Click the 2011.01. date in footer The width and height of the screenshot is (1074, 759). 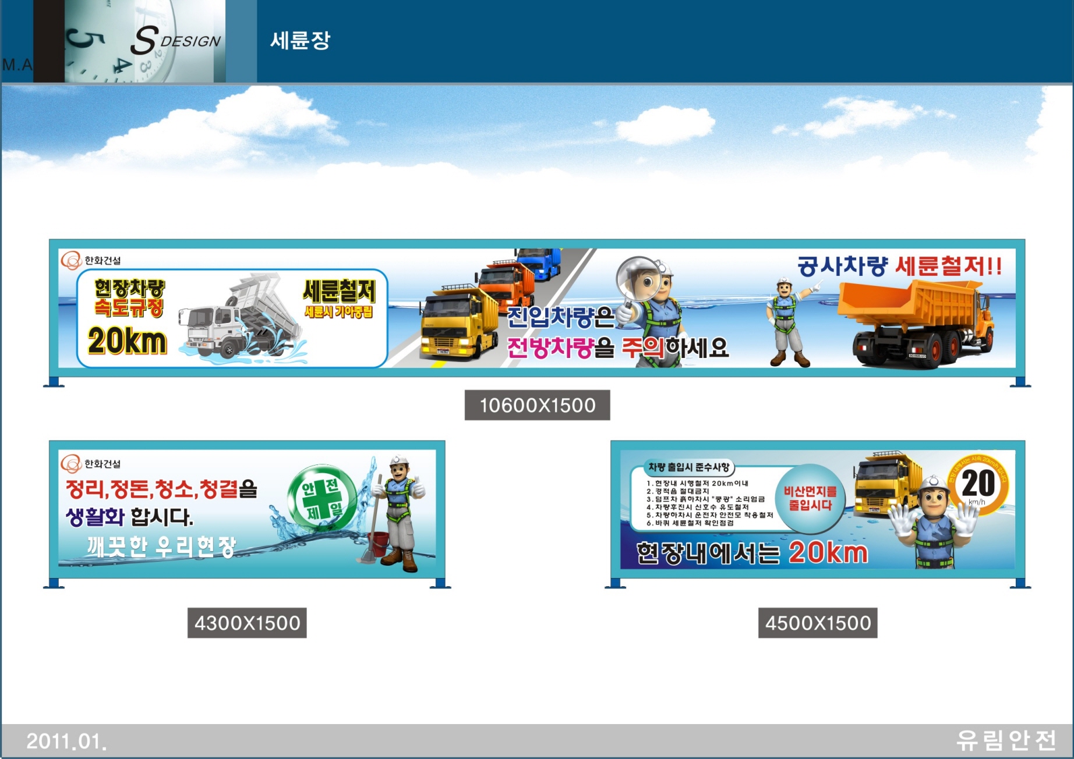[x=66, y=742]
